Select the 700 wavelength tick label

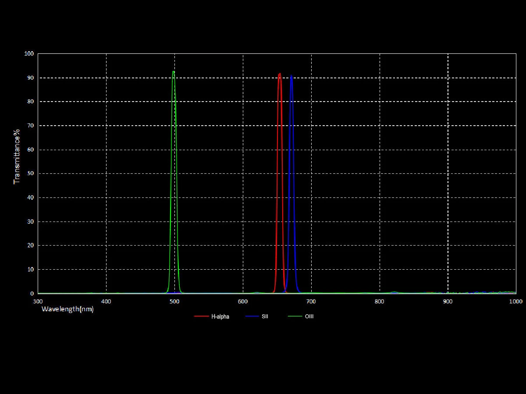(310, 302)
